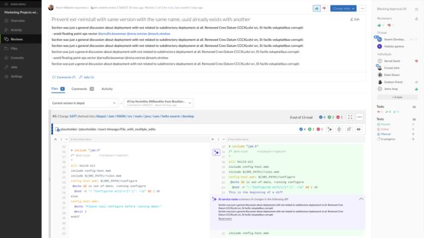
Task: Open the main menu hamburger icon
Action: coord(6,4)
